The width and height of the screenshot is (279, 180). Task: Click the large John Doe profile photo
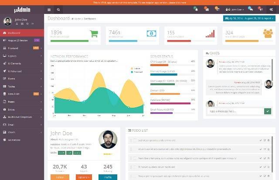(x=108, y=140)
